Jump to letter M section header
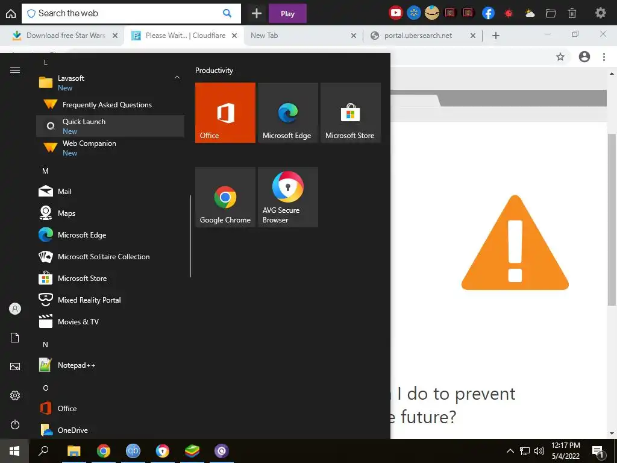Image resolution: width=617 pixels, height=463 pixels. 45,171
